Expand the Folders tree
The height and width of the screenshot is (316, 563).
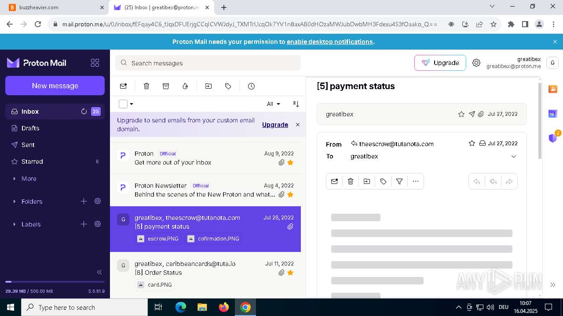[15, 201]
